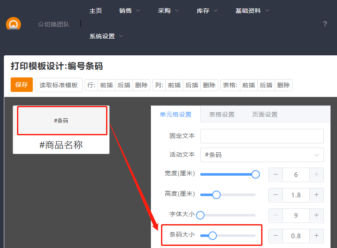Image resolution: width=337 pixels, height=248 pixels.
Task: Click the 固定文本 input field
Action: (x=262, y=136)
